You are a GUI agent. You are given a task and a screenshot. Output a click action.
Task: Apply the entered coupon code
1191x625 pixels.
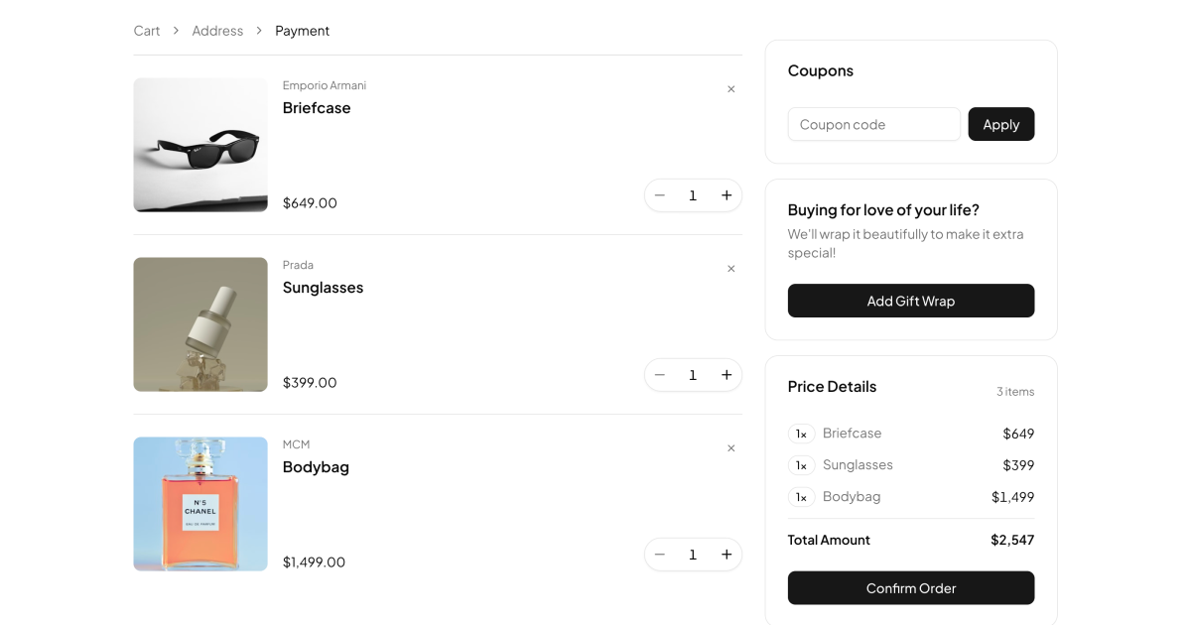pyautogui.click(x=1000, y=124)
